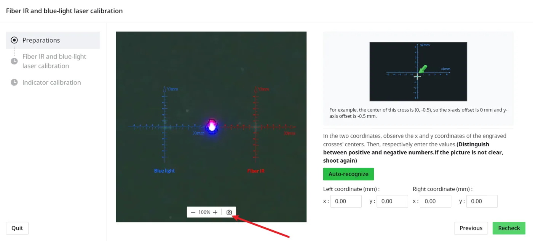Focus the Right coordinate y field

pyautogui.click(x=482, y=201)
